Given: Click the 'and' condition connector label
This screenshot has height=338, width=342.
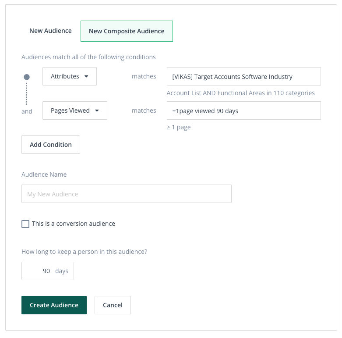Looking at the screenshot, I should click(x=27, y=111).
